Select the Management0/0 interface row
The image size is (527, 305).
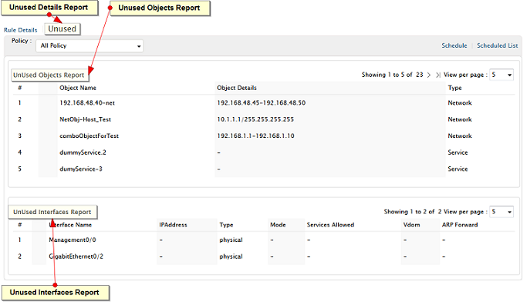coord(264,240)
